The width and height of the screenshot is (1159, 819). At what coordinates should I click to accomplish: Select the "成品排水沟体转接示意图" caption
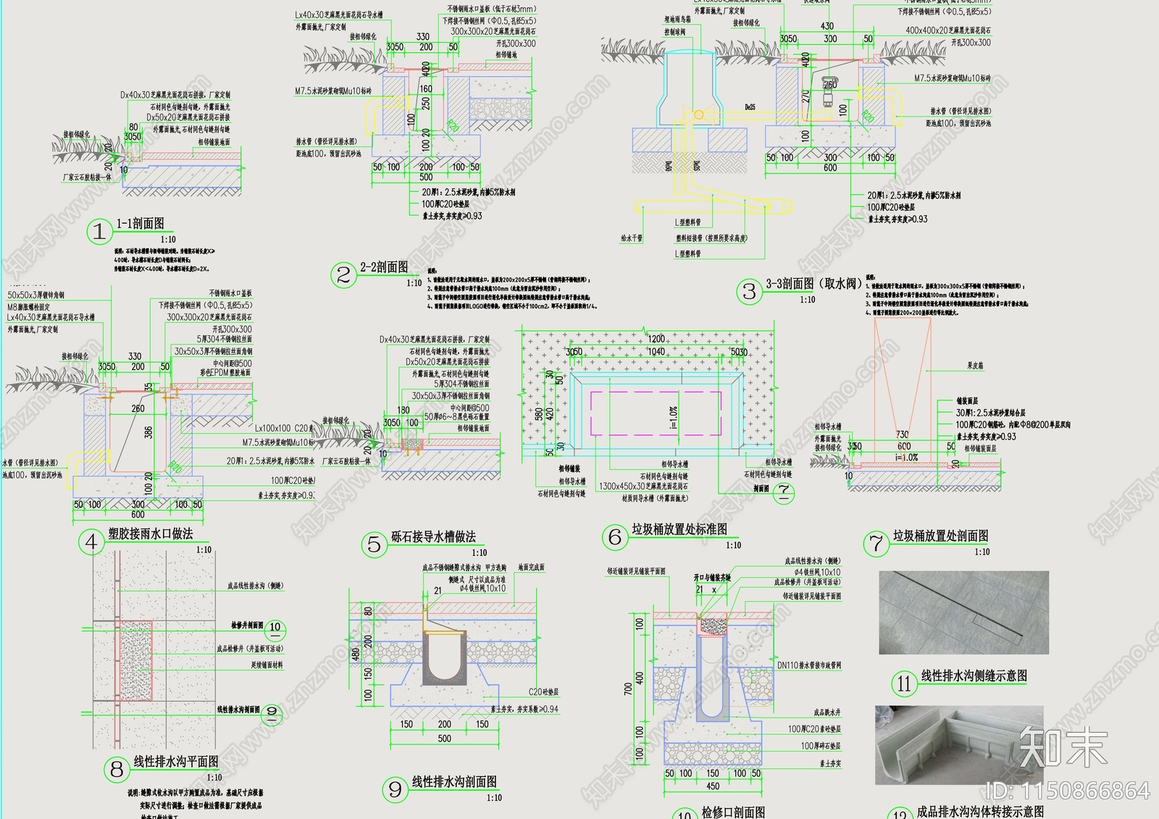click(x=980, y=812)
